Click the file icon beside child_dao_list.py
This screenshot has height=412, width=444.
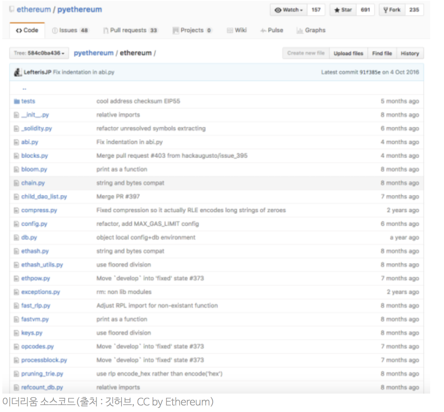pyautogui.click(x=16, y=197)
